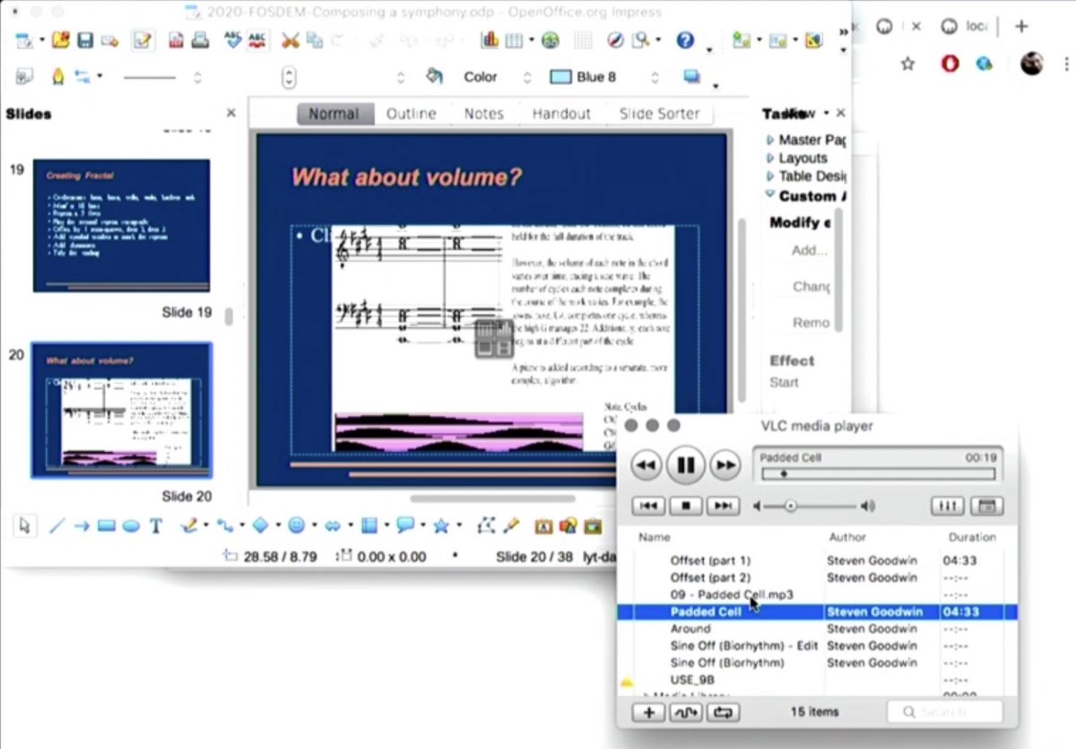Select the blue diamond Basic Shapes tool
The width and height of the screenshot is (1076, 749).
coord(260,526)
